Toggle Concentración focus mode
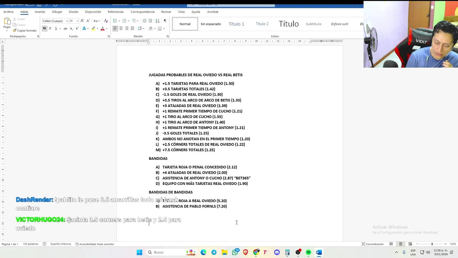The height and width of the screenshot is (258, 458). pos(372,244)
